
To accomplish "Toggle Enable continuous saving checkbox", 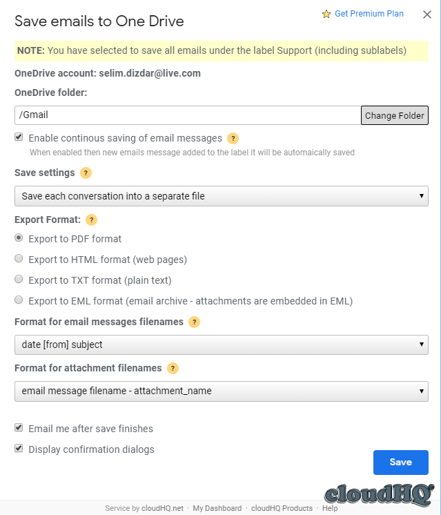I will [19, 137].
